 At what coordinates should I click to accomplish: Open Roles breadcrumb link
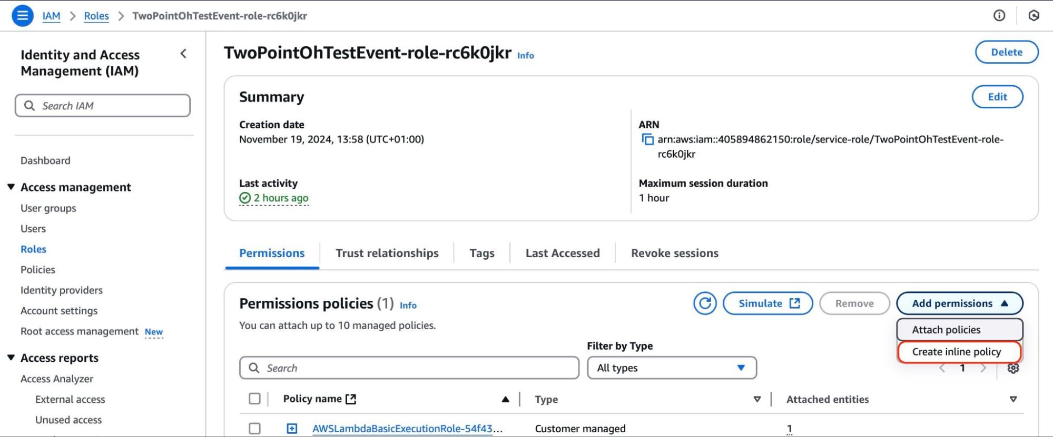pyautogui.click(x=96, y=16)
